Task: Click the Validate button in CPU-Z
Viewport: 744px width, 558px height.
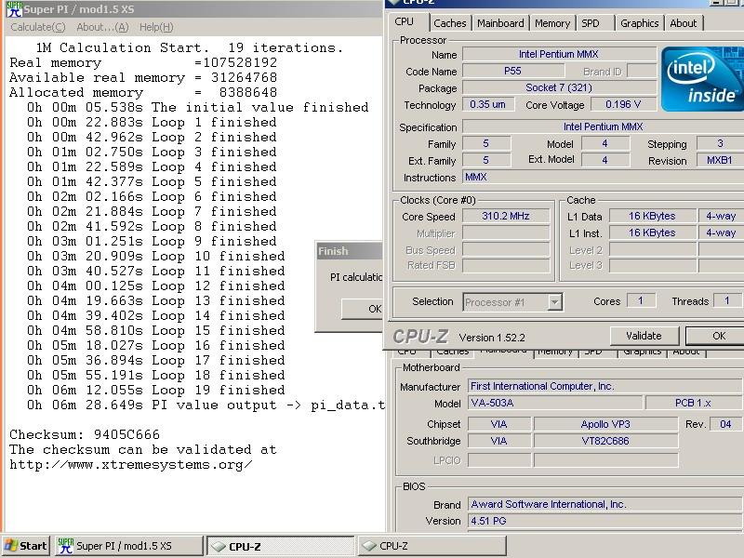Action: pyautogui.click(x=644, y=336)
